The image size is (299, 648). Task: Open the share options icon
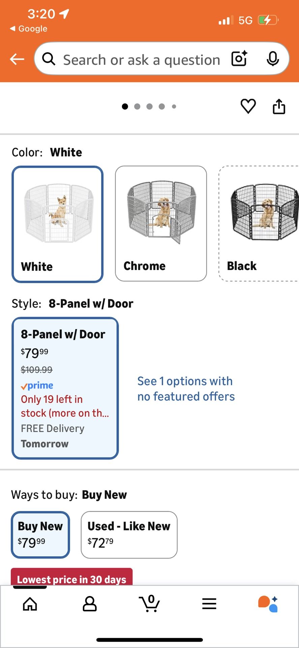tap(279, 106)
